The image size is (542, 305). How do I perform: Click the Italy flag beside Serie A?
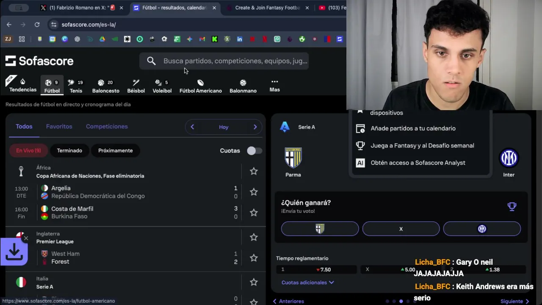[x=21, y=282]
